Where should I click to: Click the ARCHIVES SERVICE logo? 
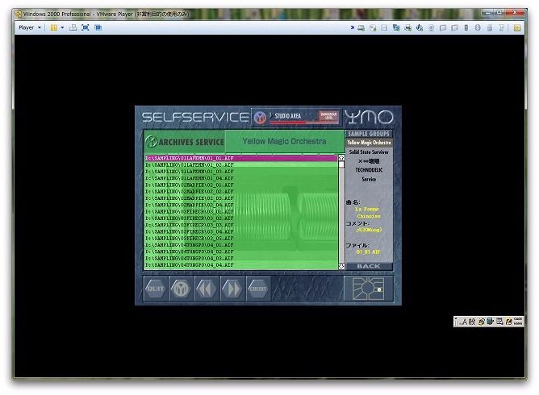(185, 142)
